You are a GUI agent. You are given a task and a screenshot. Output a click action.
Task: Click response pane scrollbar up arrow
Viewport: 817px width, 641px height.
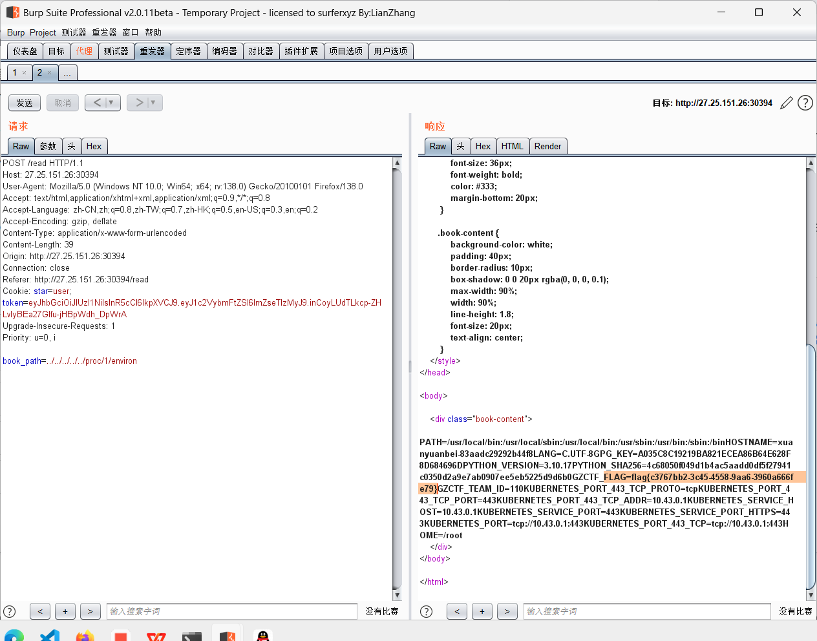[811, 163]
